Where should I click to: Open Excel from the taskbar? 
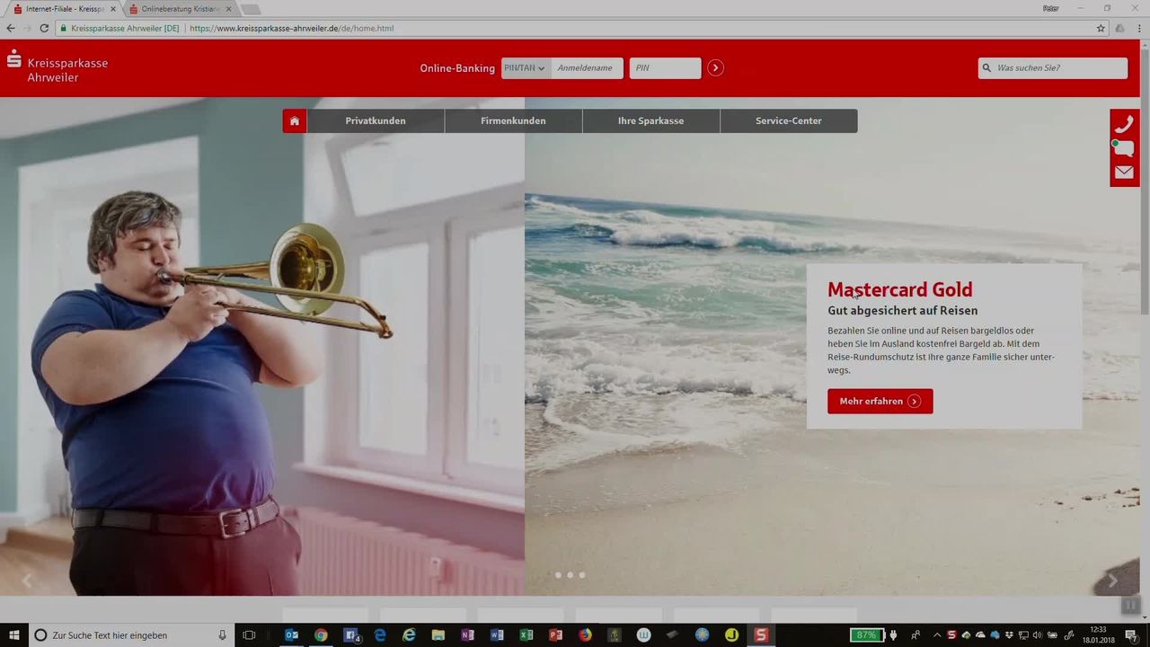(526, 634)
